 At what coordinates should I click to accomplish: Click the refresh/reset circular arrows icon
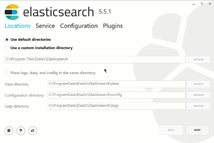32,130
